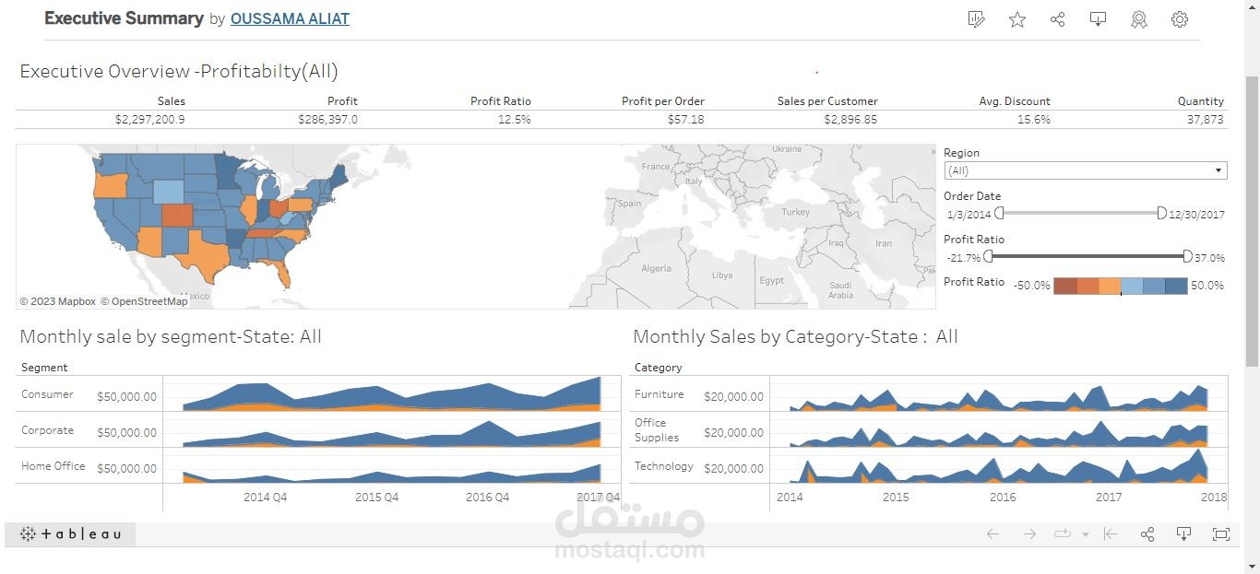Click the 2015 Q4 axis label
The width and height of the screenshot is (1260, 574).
tap(376, 498)
